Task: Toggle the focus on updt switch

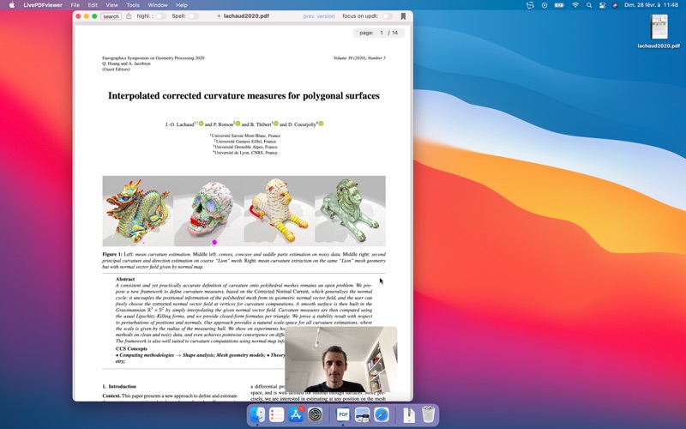Action: [388, 16]
